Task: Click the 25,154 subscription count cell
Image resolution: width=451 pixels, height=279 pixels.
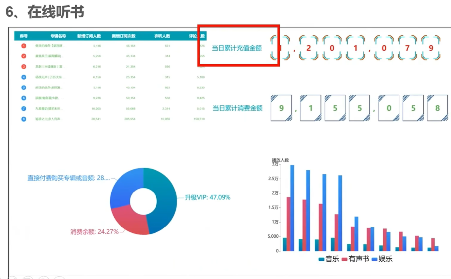Action: [131, 77]
